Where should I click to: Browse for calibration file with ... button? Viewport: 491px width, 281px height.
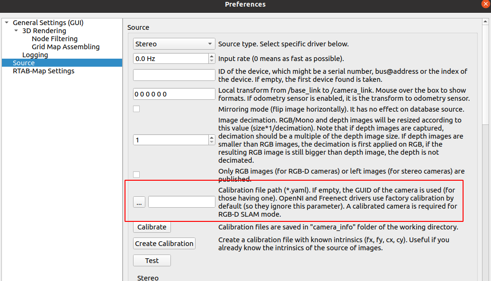click(139, 202)
